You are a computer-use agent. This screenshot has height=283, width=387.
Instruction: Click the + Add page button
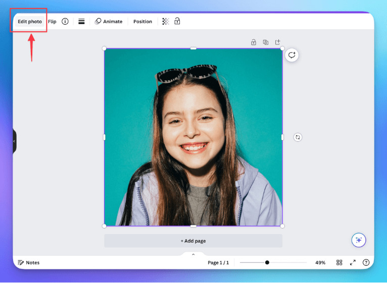pyautogui.click(x=193, y=241)
